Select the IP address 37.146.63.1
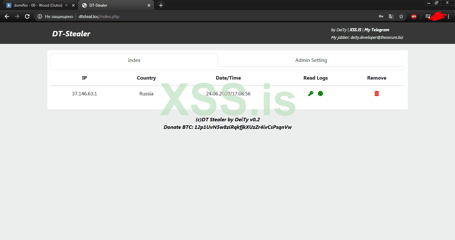Viewport: 455px width, 240px height. click(x=84, y=93)
